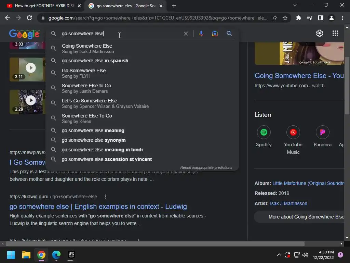Clear the search box with the X
This screenshot has height=263, width=350.
point(186,34)
